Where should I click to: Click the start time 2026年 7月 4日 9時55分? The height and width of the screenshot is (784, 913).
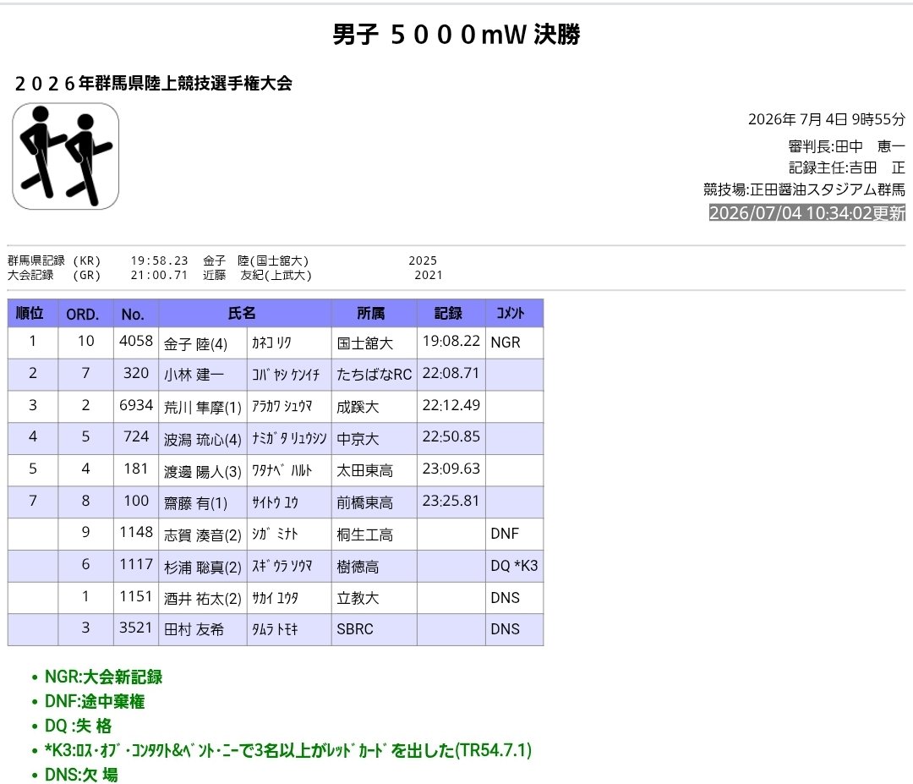pos(827,119)
